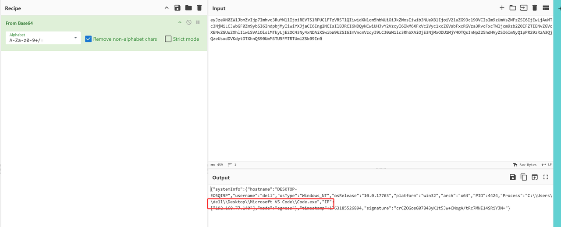Collapse the From Base64 operation arguments
The image size is (561, 227).
[x=180, y=22]
